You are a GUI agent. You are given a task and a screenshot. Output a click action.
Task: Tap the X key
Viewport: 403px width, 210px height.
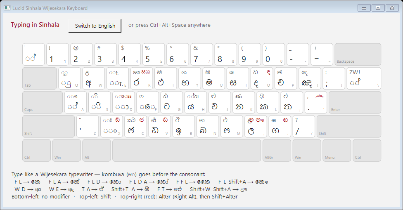point(111,126)
